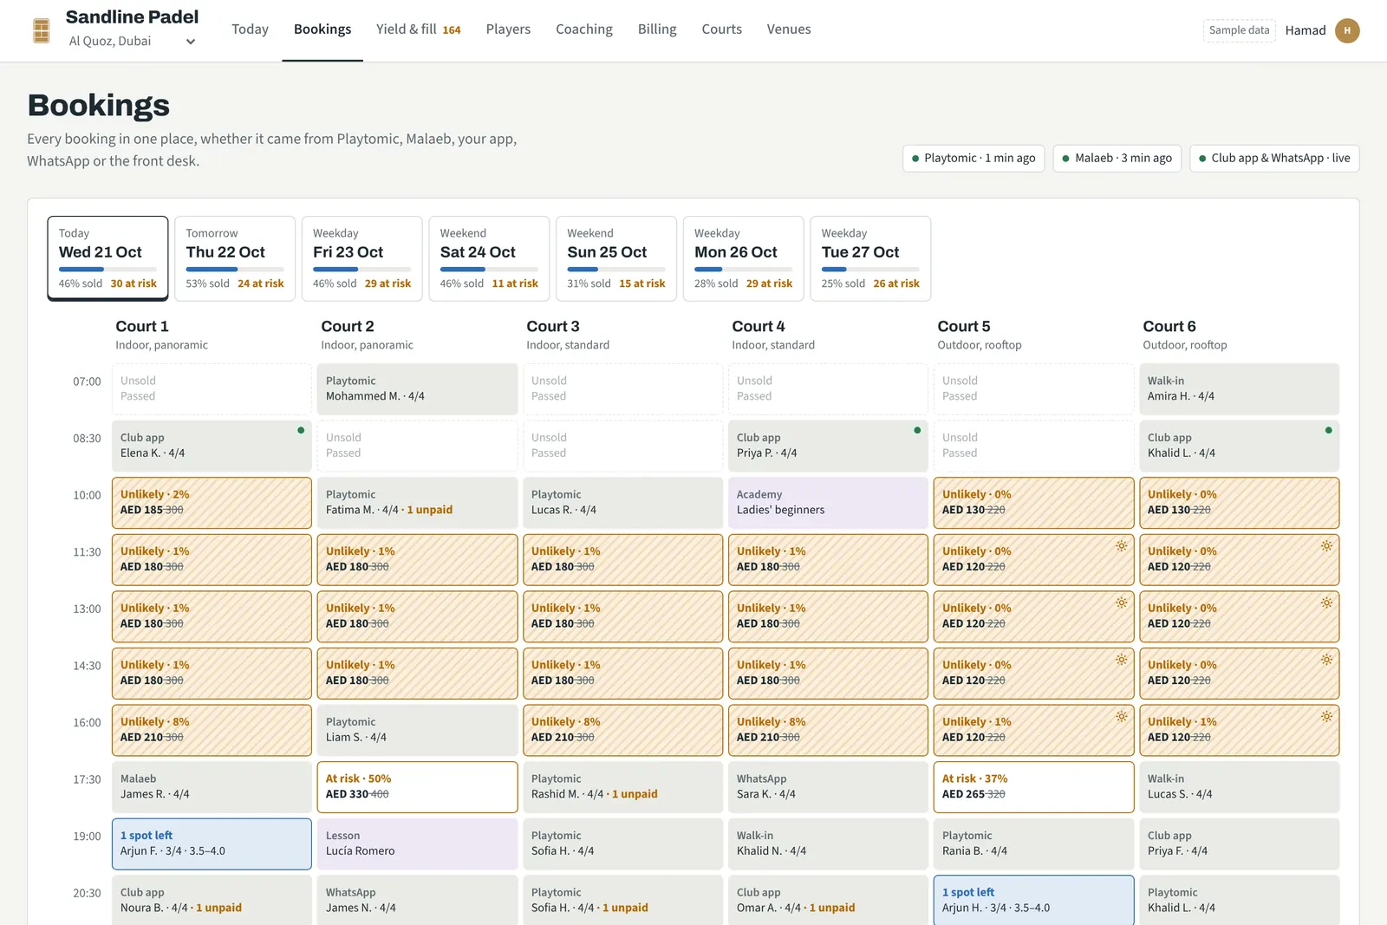Click the Wed 21 Oct sold progress bar

pyautogui.click(x=107, y=270)
